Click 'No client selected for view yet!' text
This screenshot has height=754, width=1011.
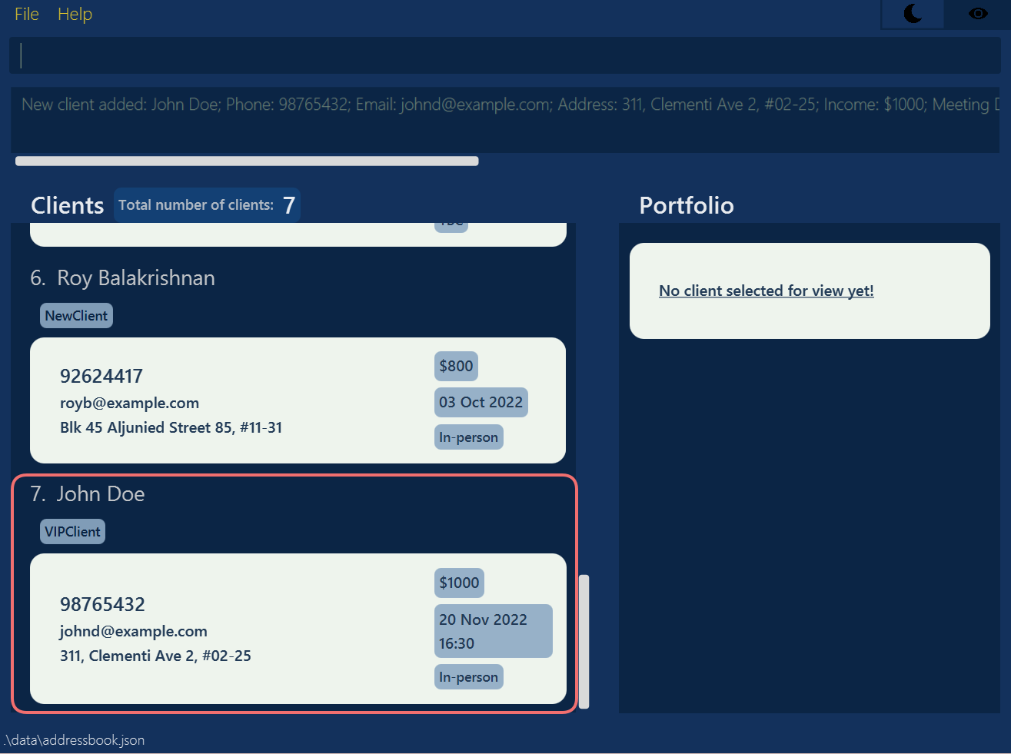767,291
